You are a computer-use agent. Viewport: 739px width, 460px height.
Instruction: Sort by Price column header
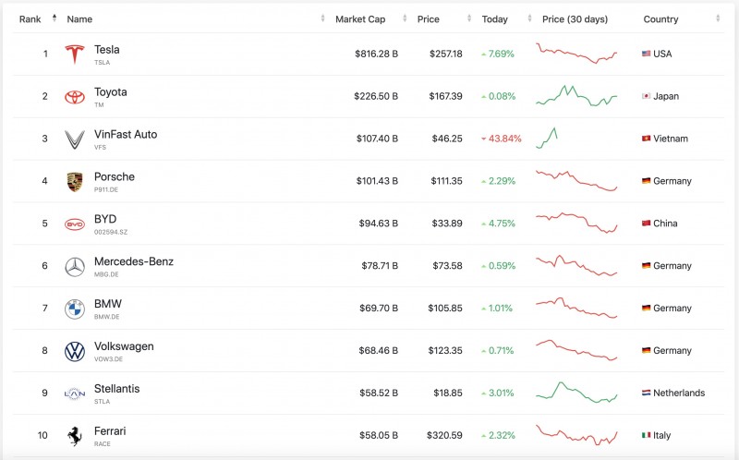(x=428, y=19)
